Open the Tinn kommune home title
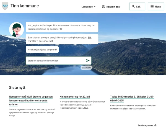The image size is (166, 133). pyautogui.click(x=25, y=6)
